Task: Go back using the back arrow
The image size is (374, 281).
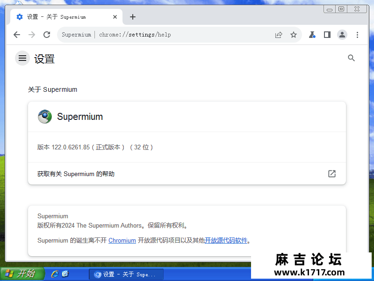Action: point(17,35)
